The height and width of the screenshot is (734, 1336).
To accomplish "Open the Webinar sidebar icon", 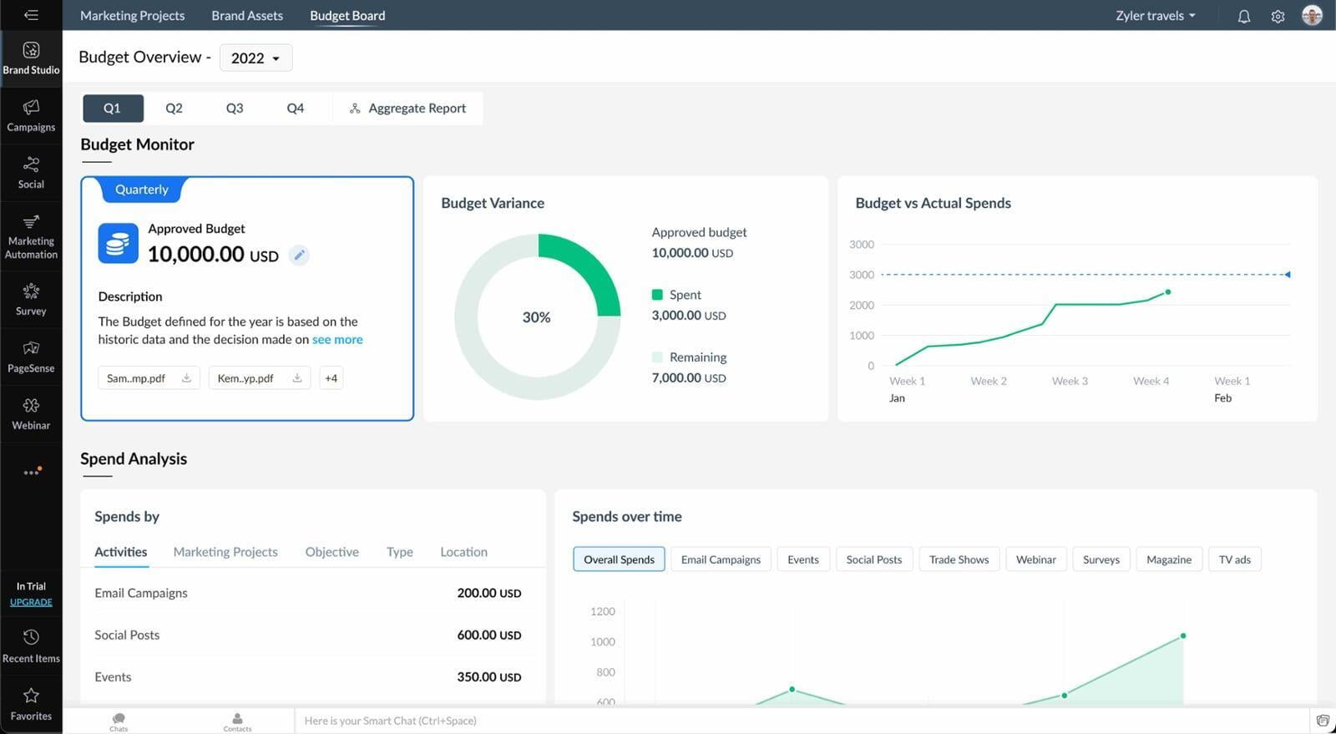I will tap(31, 413).
